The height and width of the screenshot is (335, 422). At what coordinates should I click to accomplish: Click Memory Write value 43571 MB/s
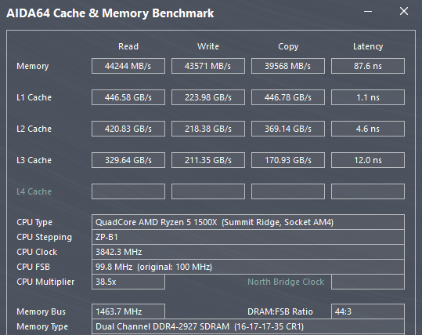click(x=208, y=66)
